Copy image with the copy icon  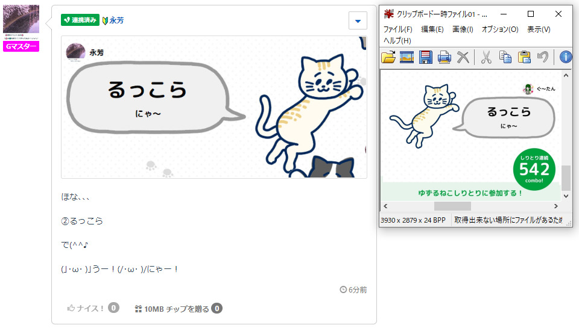point(505,57)
